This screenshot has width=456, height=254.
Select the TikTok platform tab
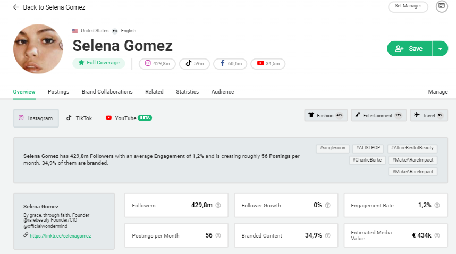(79, 118)
